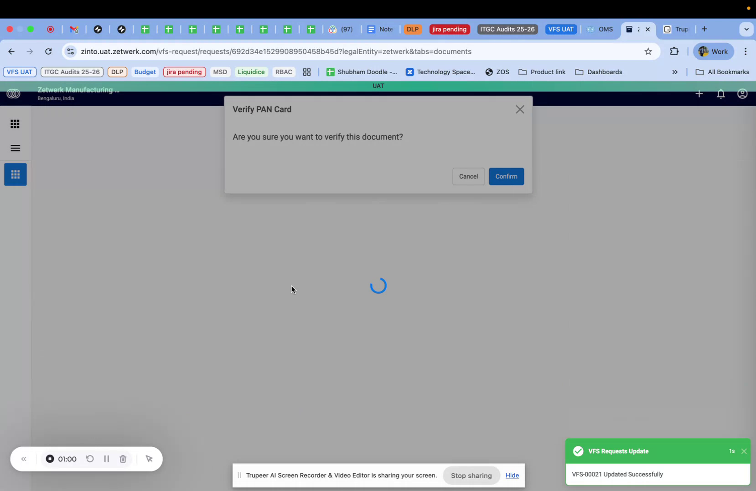
Task: Pause the screen recording
Action: 106,459
